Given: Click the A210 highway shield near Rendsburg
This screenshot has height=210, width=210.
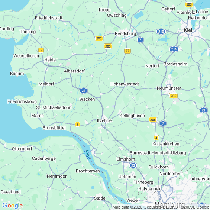Looking at the screenshot, I should point(161,32).
